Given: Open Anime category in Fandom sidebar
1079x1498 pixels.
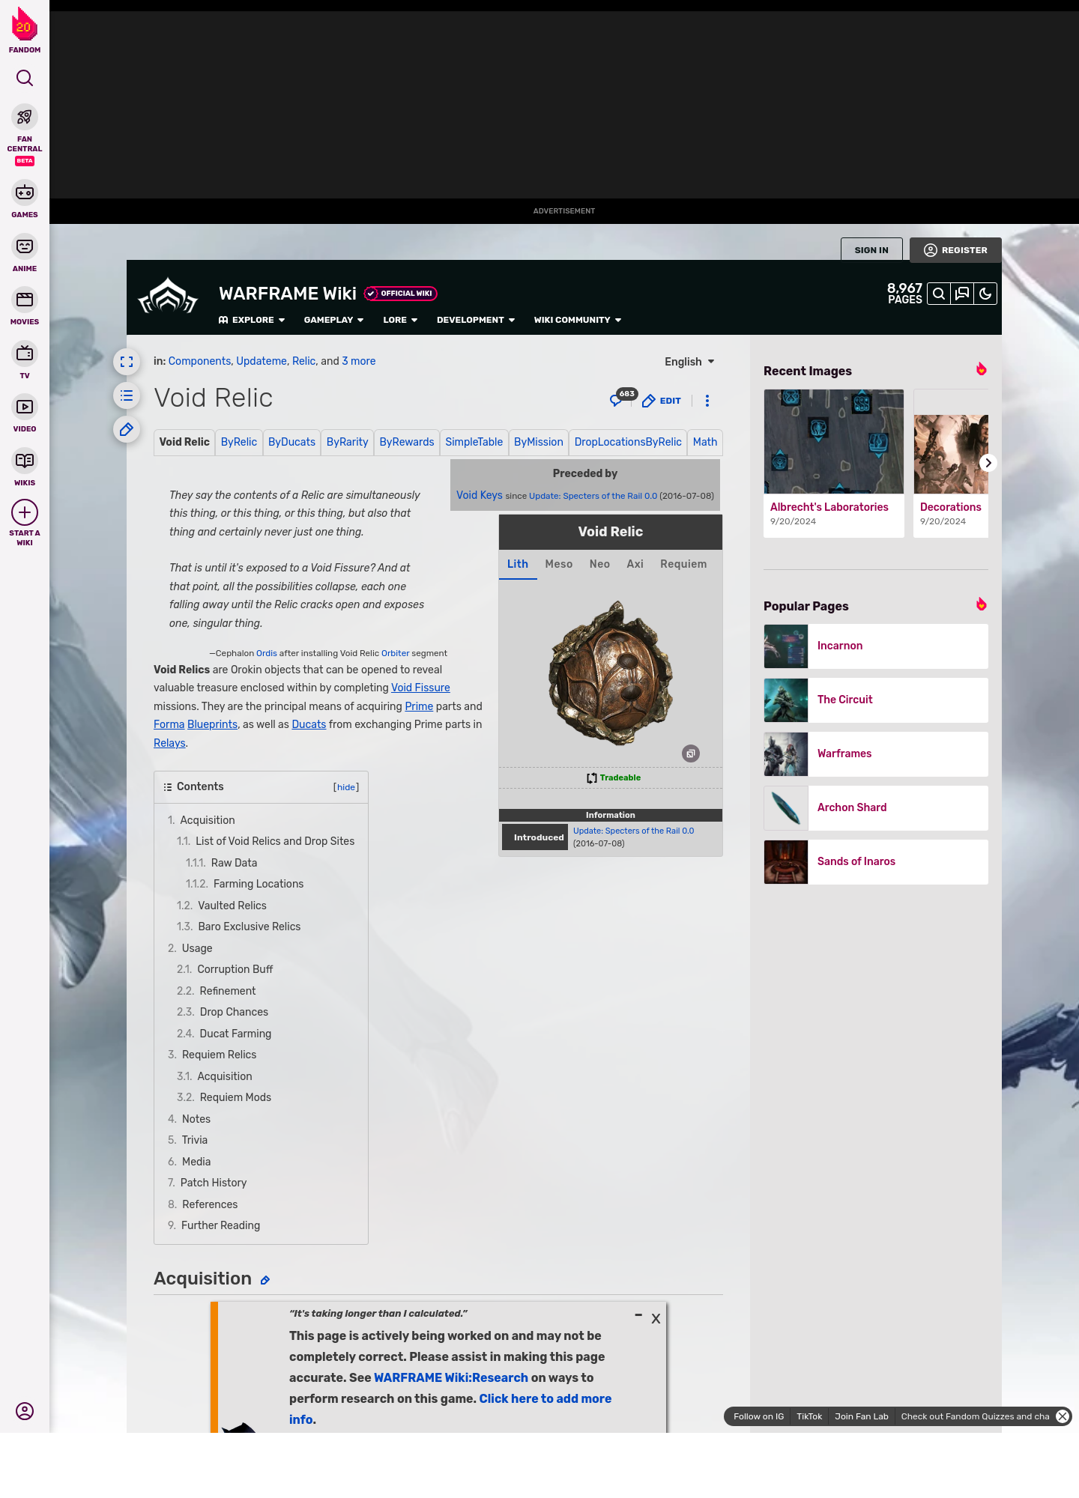Looking at the screenshot, I should coord(25,253).
